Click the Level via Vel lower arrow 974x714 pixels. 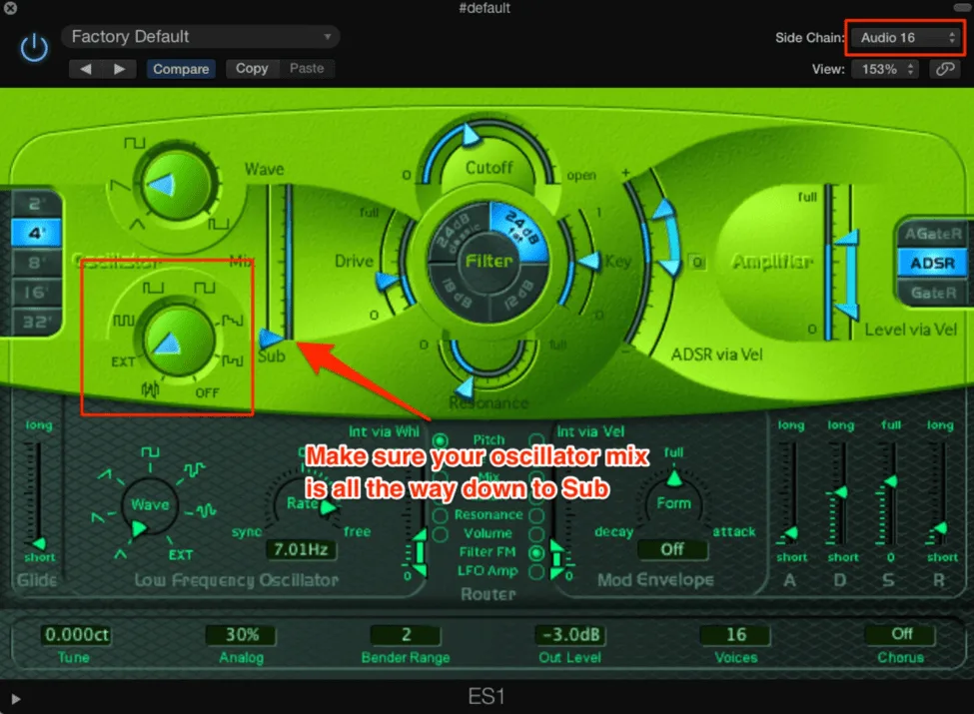pyautogui.click(x=845, y=310)
